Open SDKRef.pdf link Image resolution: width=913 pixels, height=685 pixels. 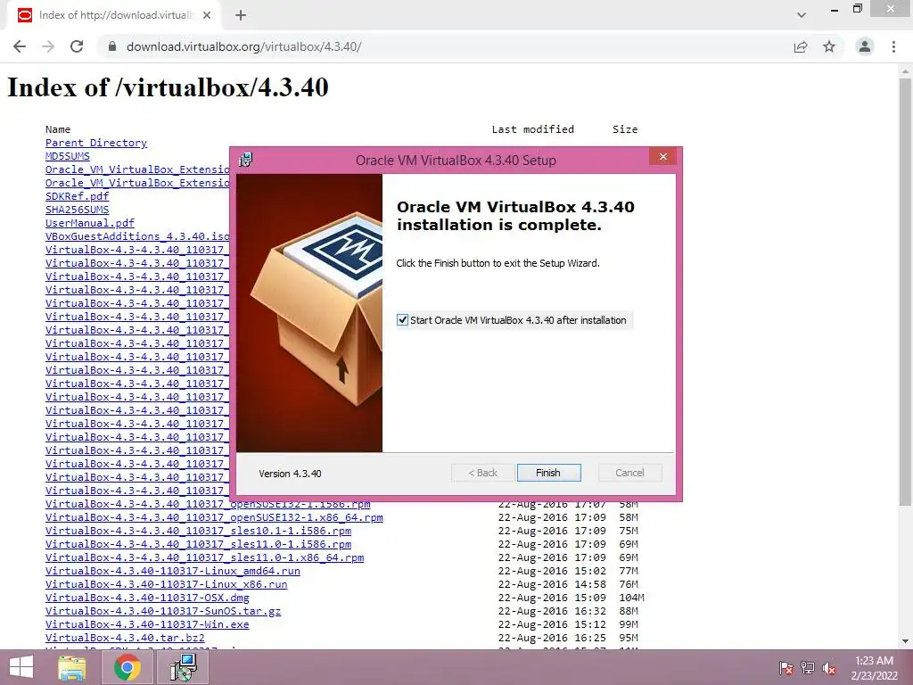(x=77, y=196)
